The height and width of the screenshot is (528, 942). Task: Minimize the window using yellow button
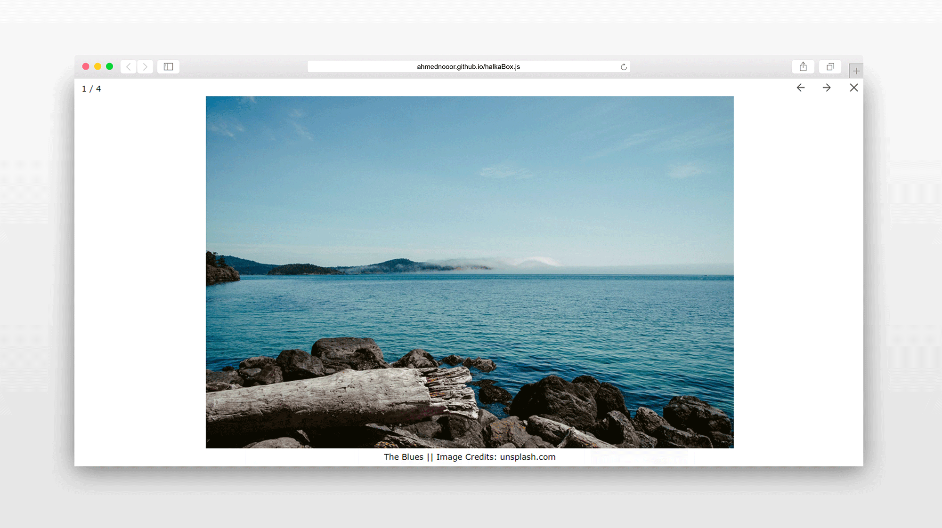pos(97,66)
